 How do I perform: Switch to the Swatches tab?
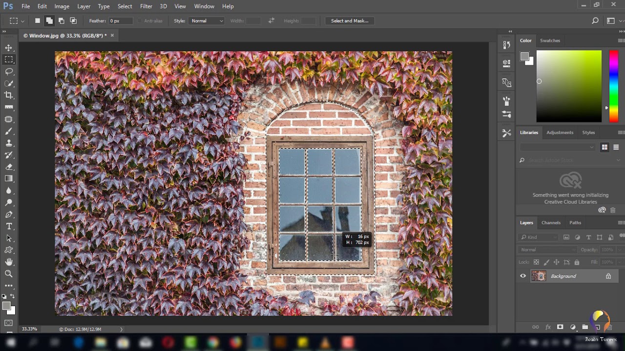coord(550,40)
